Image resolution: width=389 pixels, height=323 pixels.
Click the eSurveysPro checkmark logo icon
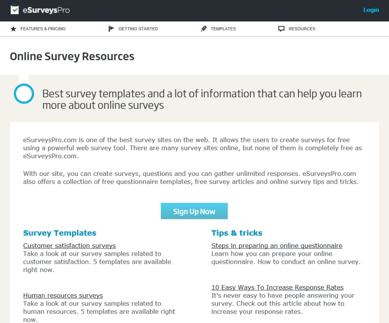(x=15, y=10)
